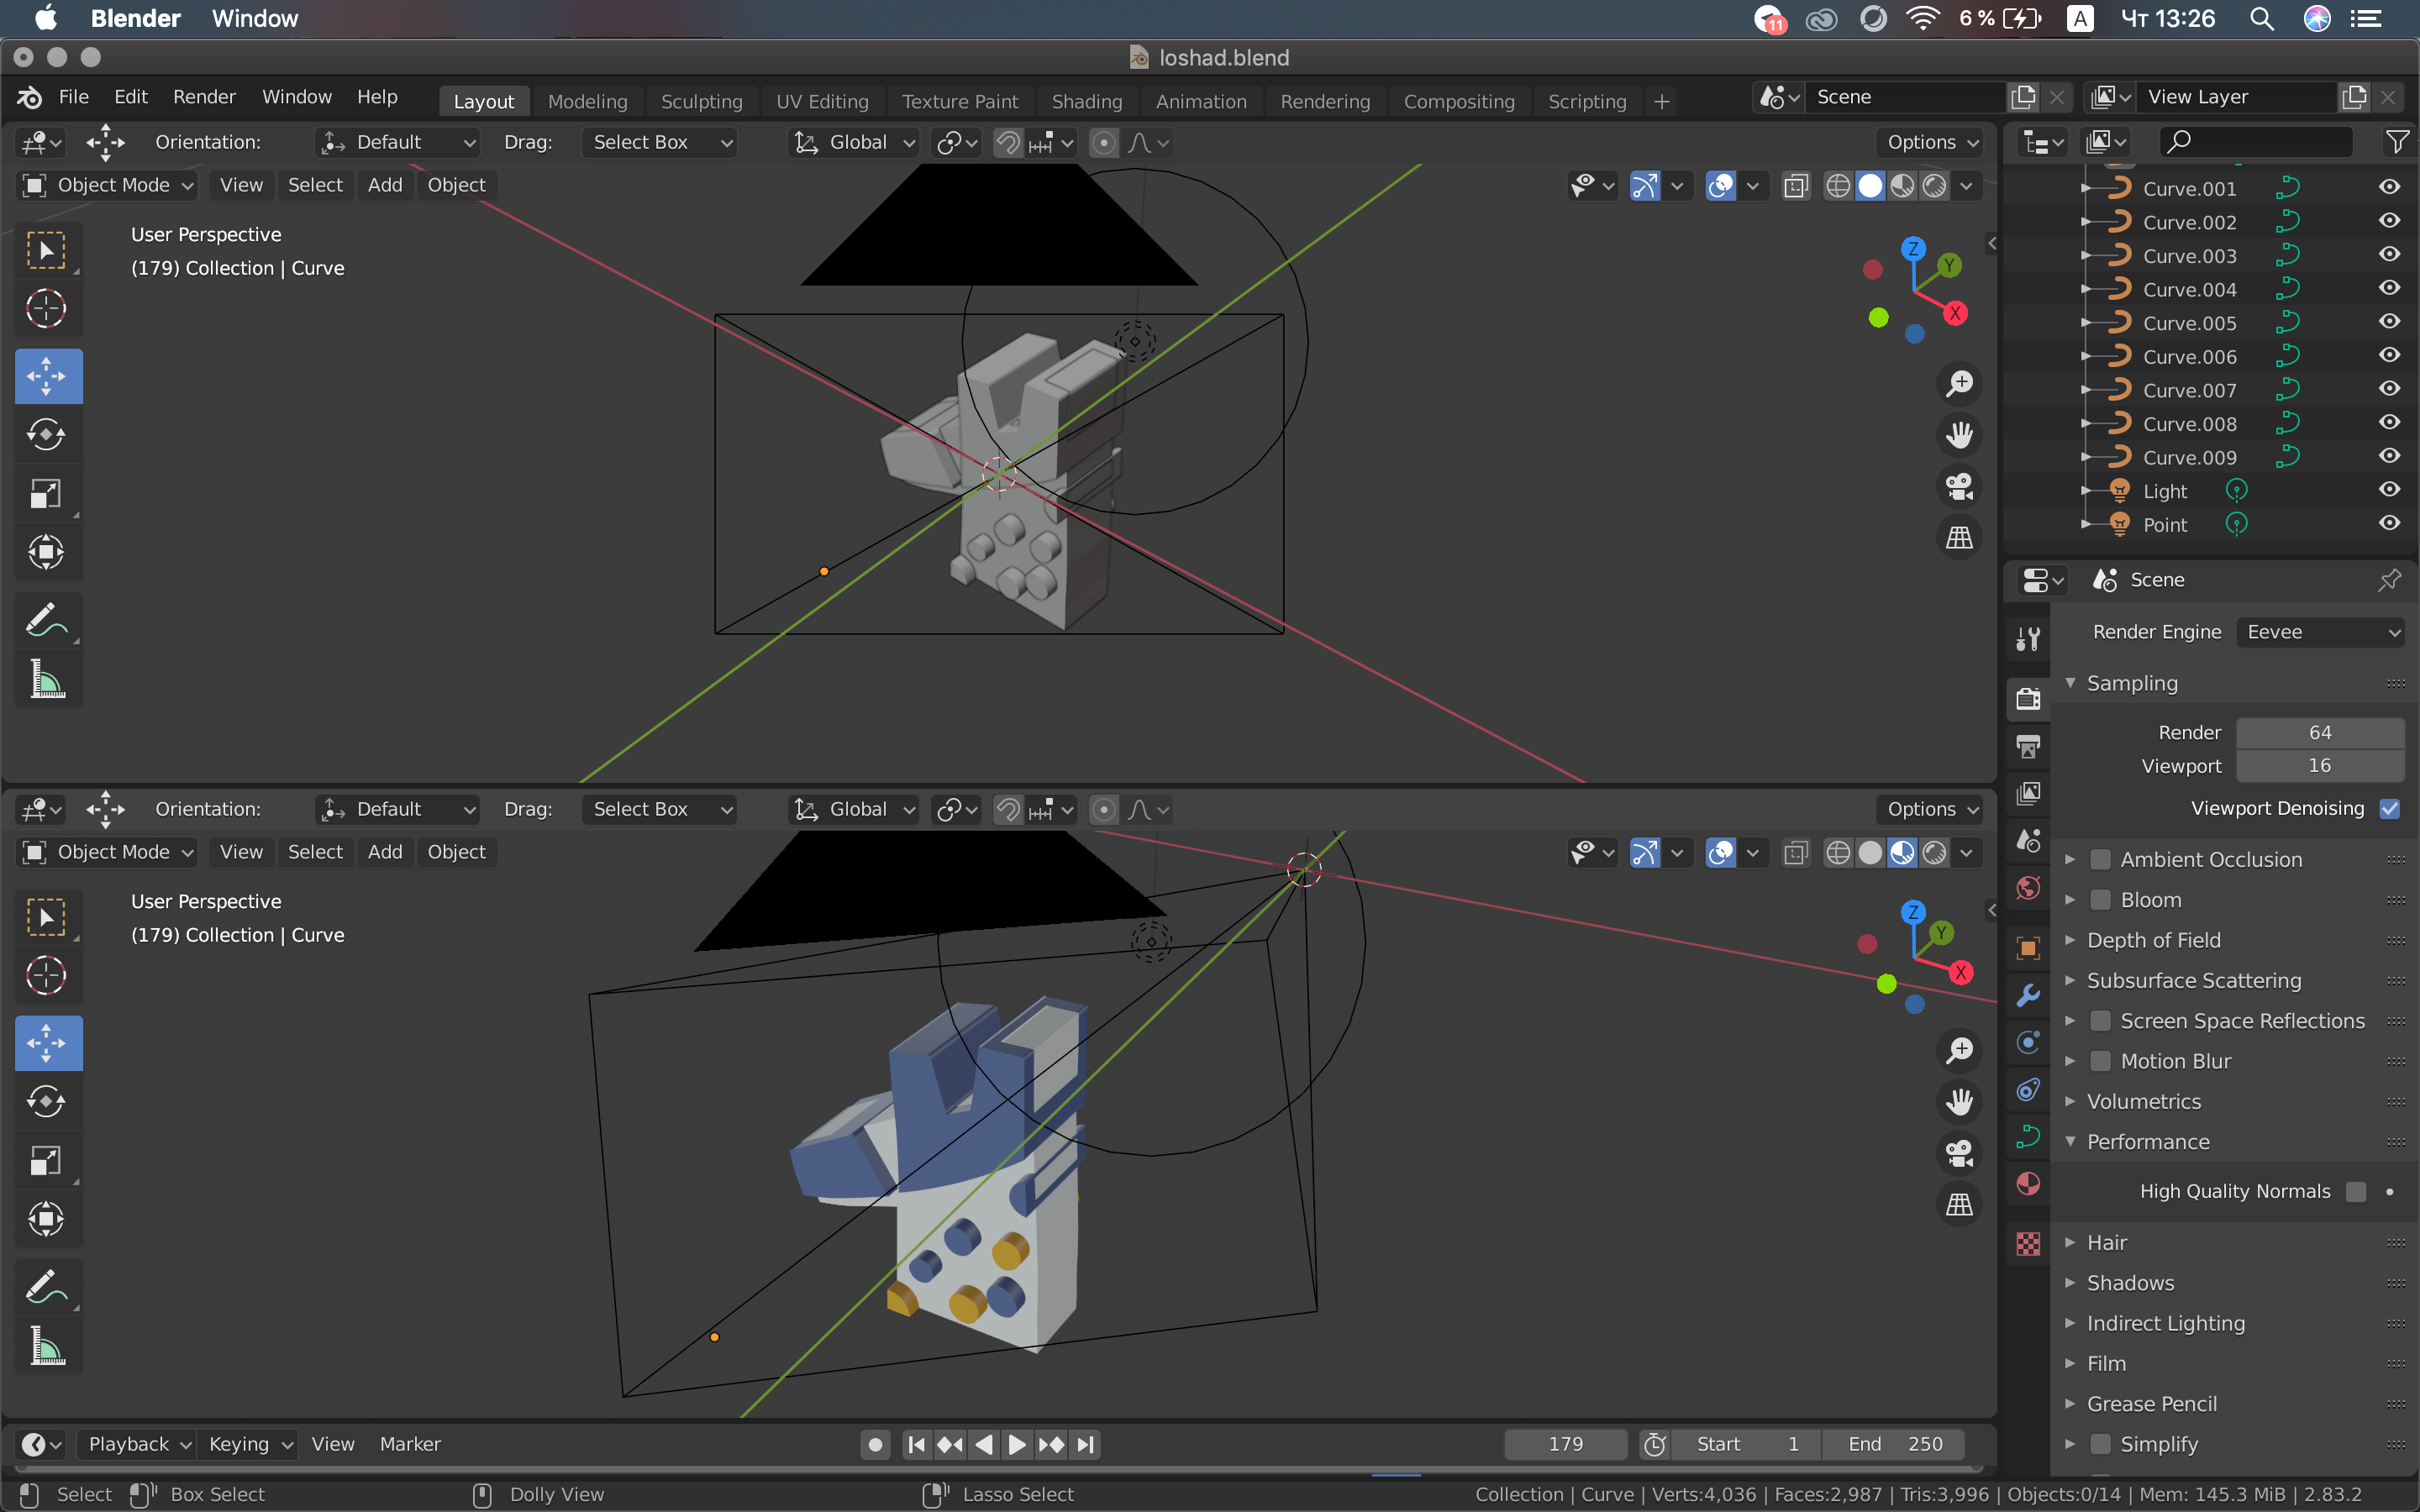Select the Measure tool in the top viewport
This screenshot has height=1512, width=2420.
pos(46,680)
